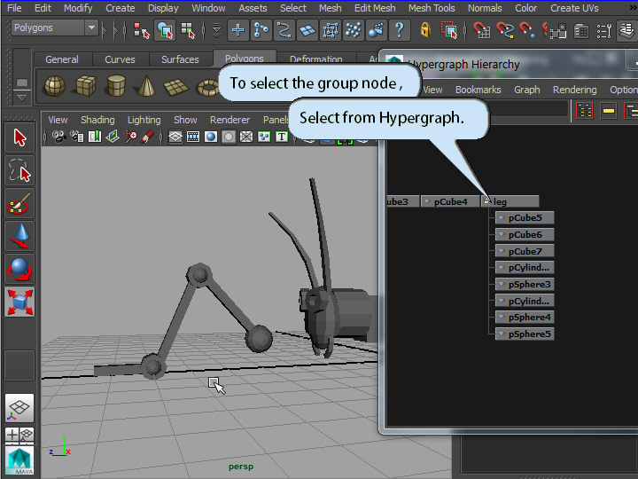Activate the Rotate tool

[19, 270]
